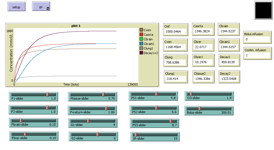274x150 pixels.
Task: Select the Fvreturn-slider handle
Action: pos(106,108)
